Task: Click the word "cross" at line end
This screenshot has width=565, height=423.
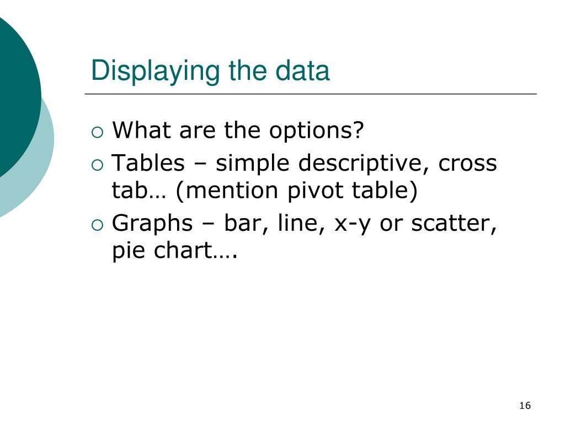Action: tap(468, 164)
